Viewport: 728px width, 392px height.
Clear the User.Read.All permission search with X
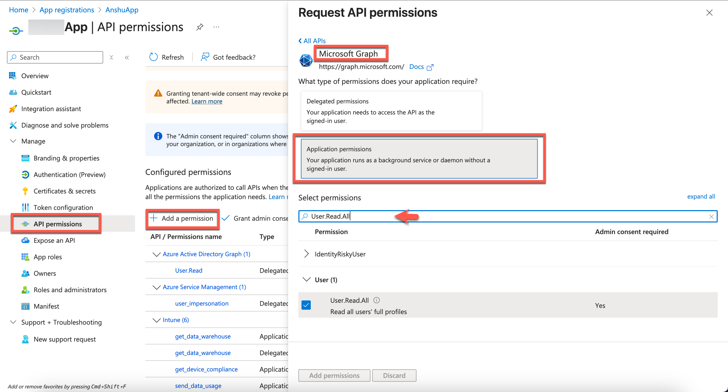pyautogui.click(x=711, y=217)
